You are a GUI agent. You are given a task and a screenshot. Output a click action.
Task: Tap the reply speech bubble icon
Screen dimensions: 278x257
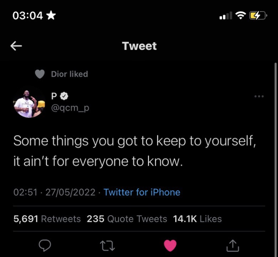(x=45, y=246)
